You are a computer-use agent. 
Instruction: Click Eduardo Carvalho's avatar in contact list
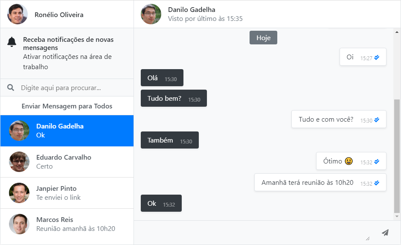19,162
